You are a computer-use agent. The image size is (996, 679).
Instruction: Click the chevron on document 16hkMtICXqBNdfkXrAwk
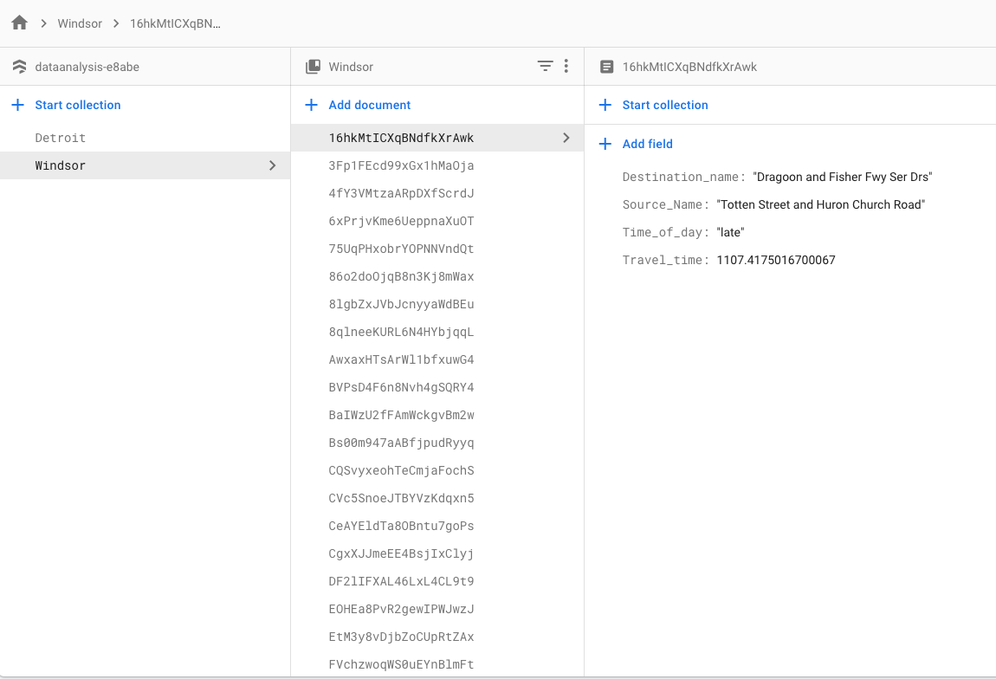(566, 138)
